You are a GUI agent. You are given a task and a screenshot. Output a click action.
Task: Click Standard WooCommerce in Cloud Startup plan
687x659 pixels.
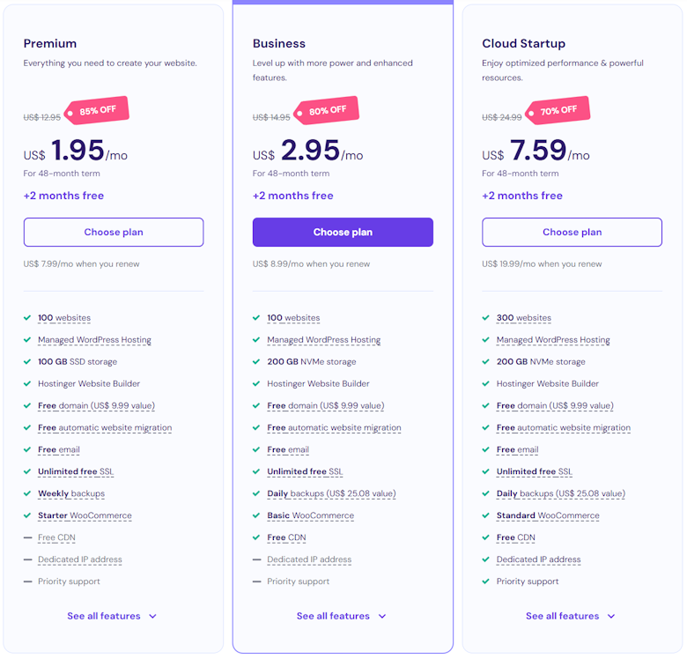coord(548,515)
